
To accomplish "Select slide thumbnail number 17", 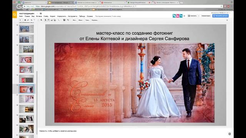I will point(27,99).
